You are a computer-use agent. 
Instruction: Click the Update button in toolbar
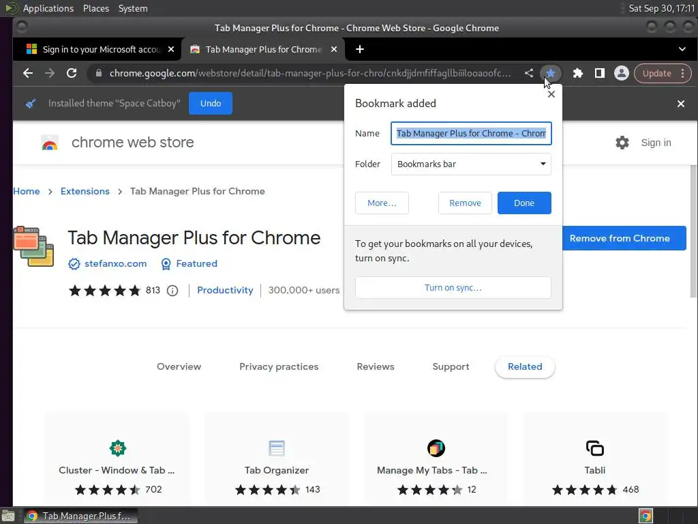tap(656, 73)
